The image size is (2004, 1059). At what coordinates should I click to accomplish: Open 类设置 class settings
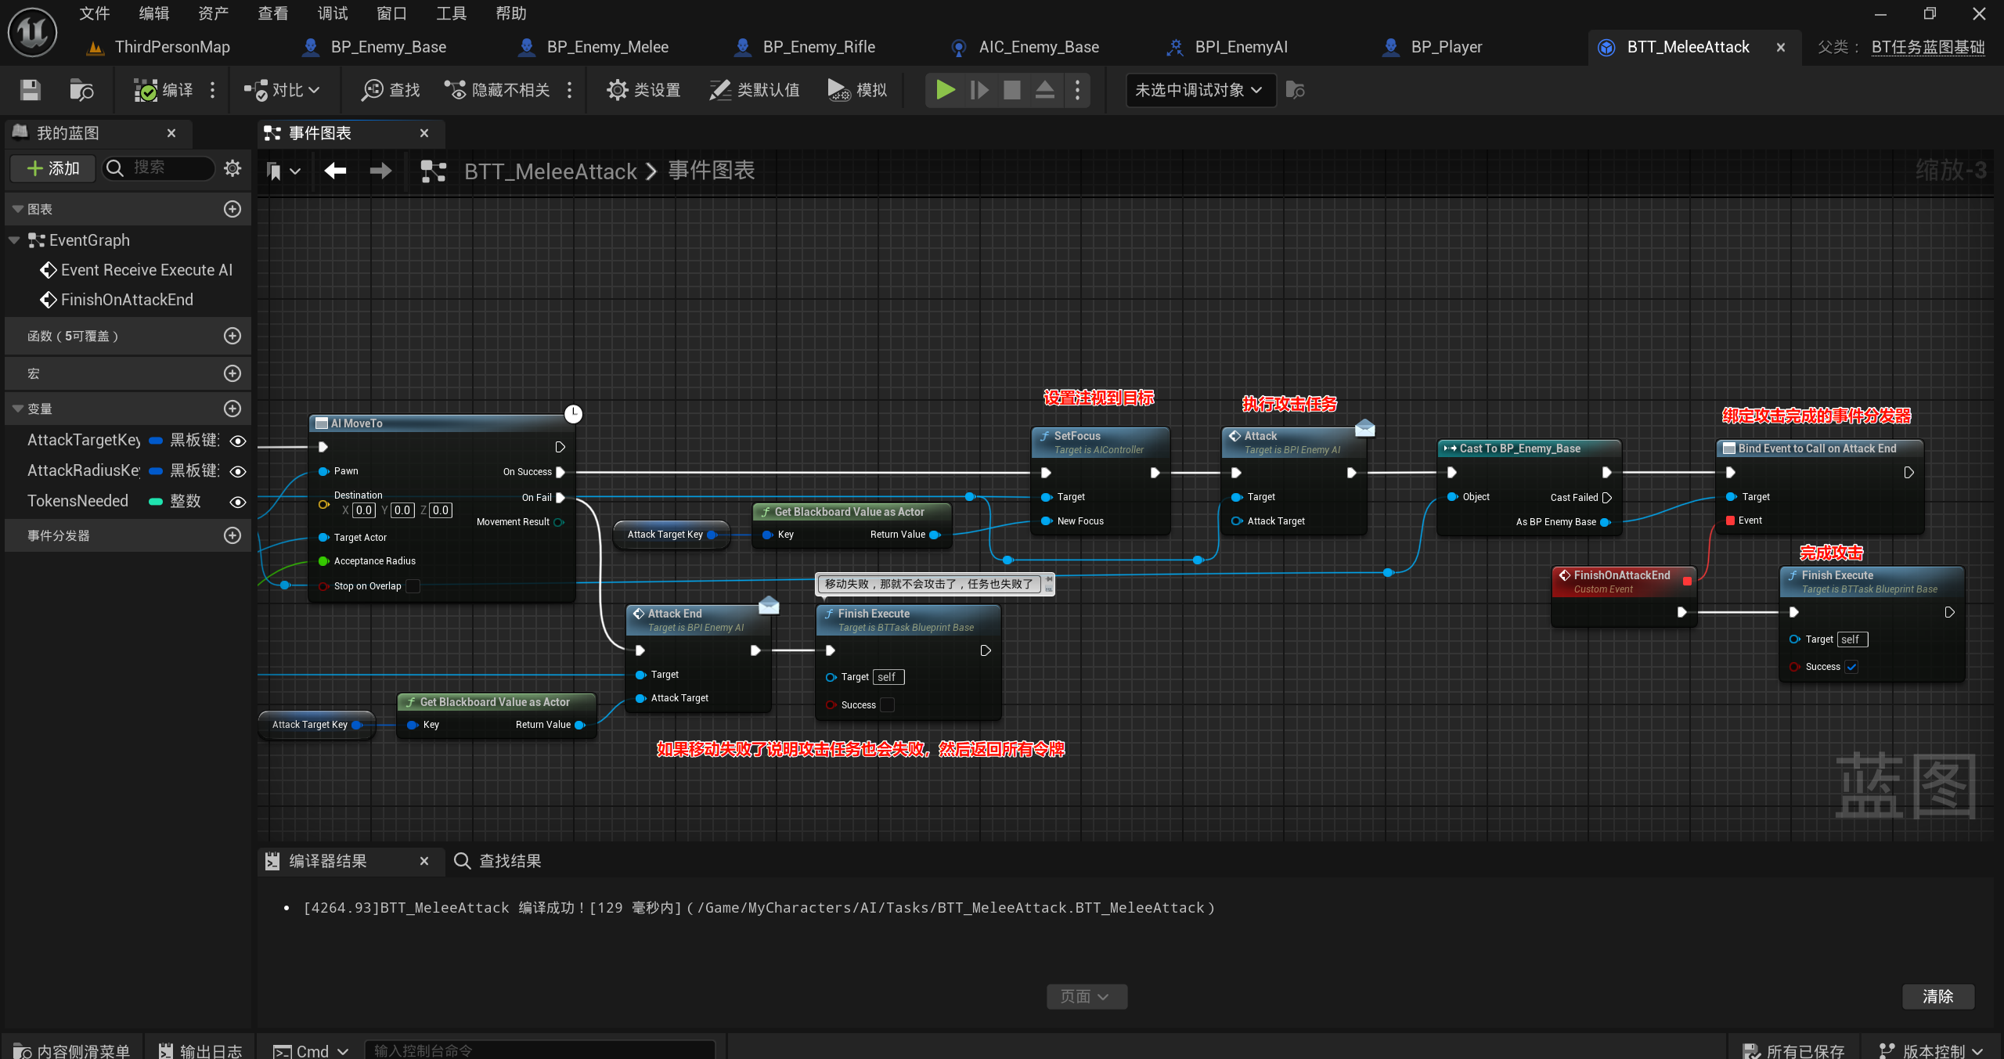tap(643, 90)
